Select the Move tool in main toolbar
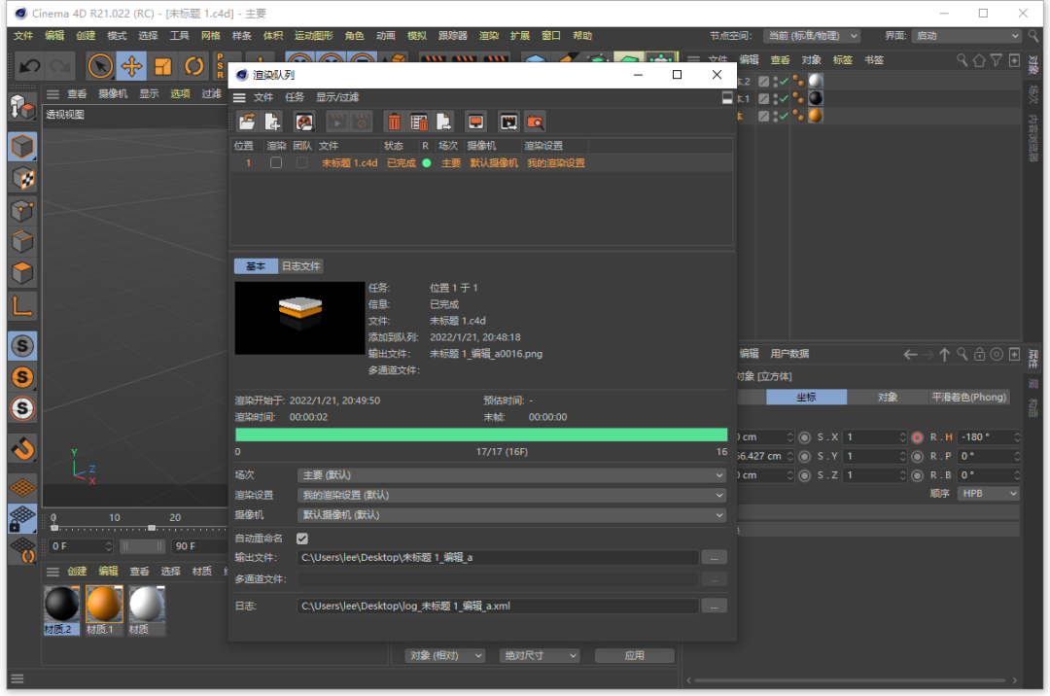 pos(131,66)
